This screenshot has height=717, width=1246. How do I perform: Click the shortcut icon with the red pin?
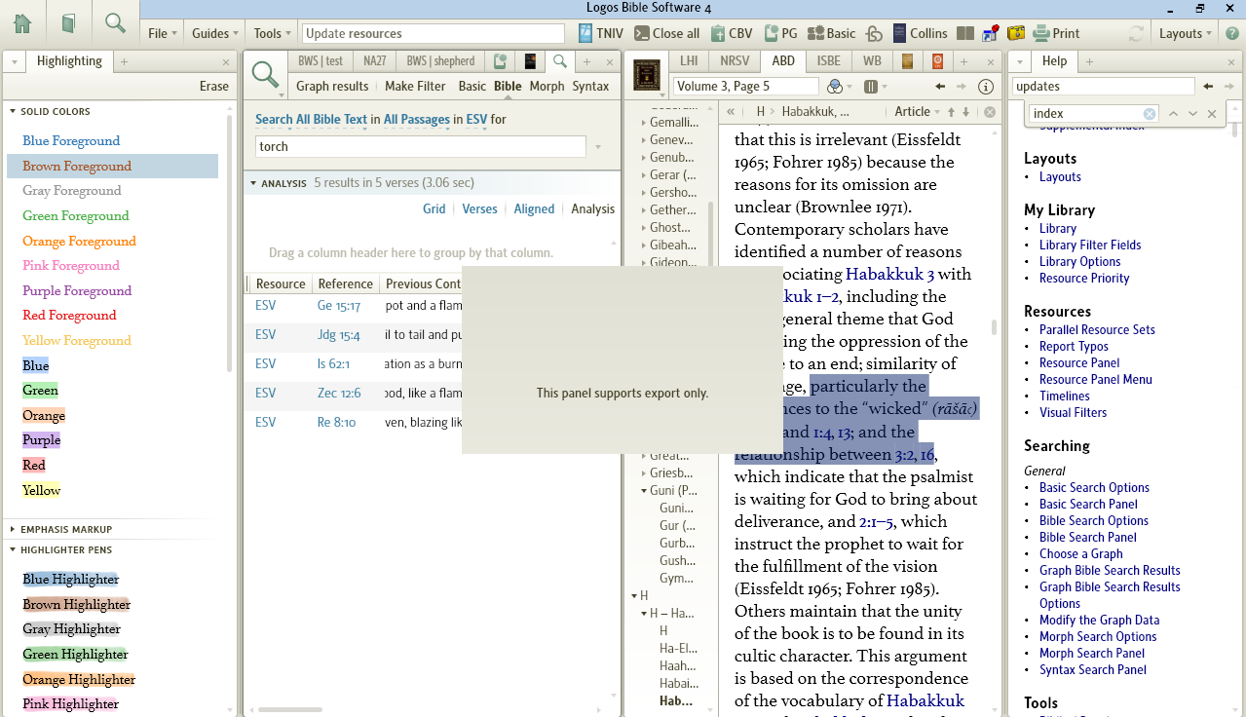click(x=991, y=33)
